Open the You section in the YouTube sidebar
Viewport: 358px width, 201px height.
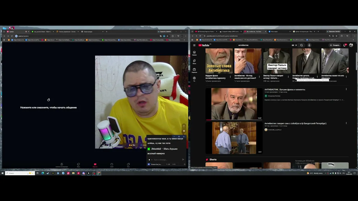tap(194, 79)
